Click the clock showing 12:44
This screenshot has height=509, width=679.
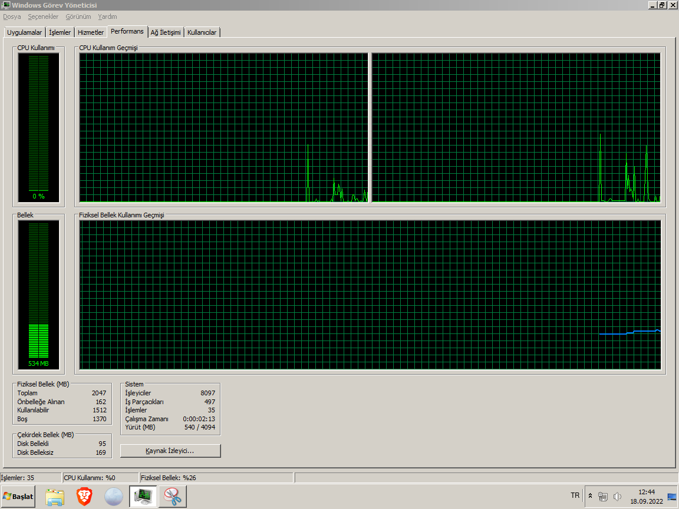647,492
